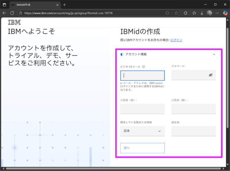Screen dimensions: 230x171
Task: Click the IBM logo
Action: (x=14, y=22)
